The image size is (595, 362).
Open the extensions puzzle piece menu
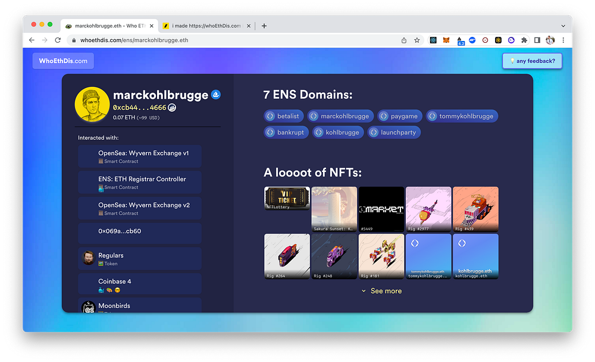click(x=524, y=40)
